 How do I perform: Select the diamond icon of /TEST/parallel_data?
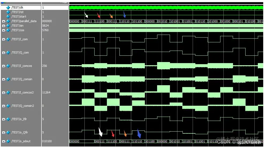(8, 21)
